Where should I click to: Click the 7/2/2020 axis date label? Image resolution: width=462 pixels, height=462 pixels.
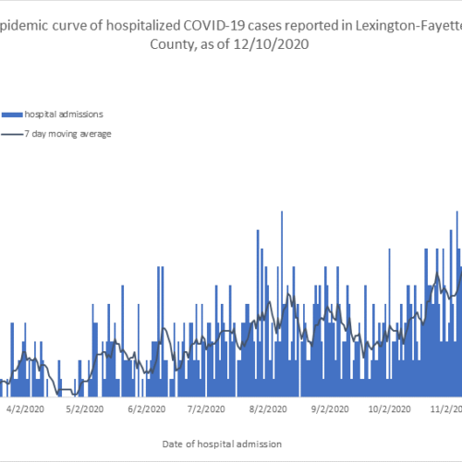[x=206, y=409]
